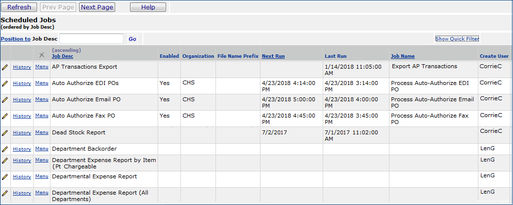View History for AP Transactions Export

tap(22, 67)
